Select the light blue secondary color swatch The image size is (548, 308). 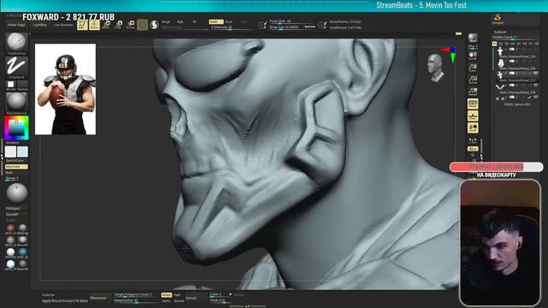click(x=22, y=152)
